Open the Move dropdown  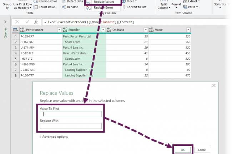pyautogui.click(x=130, y=1)
